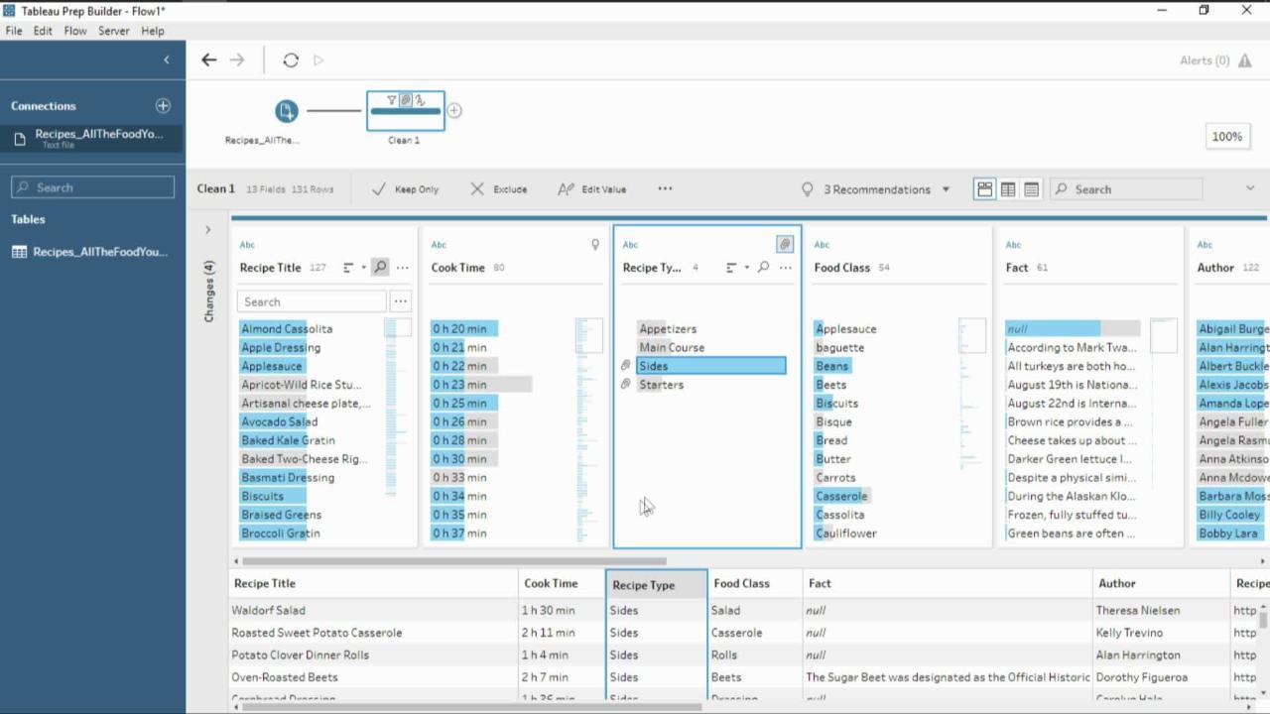
Task: Add a step after Clean 1
Action: tap(454, 111)
